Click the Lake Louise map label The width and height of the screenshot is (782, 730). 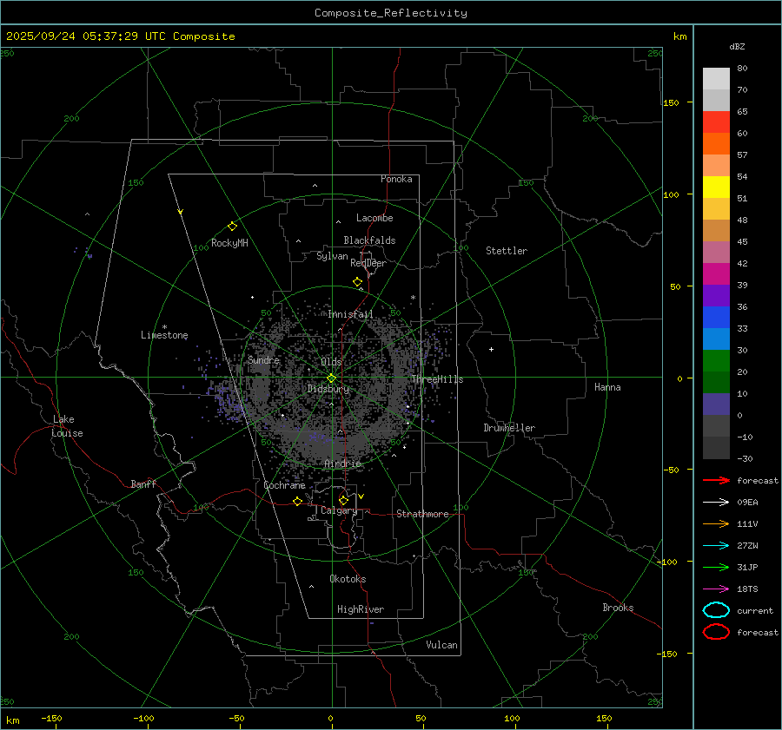(68, 426)
